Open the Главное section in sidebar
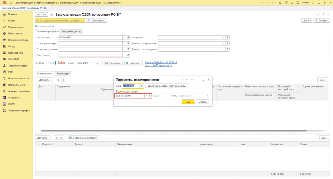Viewport: 333px width, 179px height. pos(12,14)
